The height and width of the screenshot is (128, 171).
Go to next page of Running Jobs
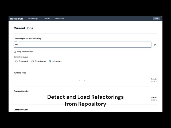[84, 80]
